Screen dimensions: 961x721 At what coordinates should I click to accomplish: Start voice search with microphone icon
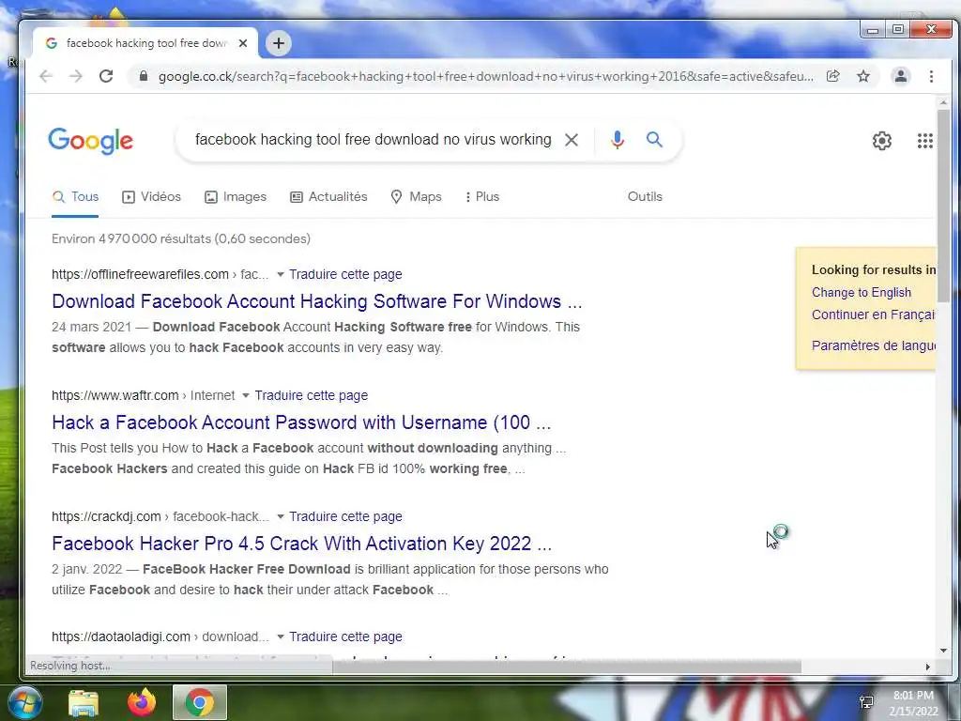click(x=618, y=140)
